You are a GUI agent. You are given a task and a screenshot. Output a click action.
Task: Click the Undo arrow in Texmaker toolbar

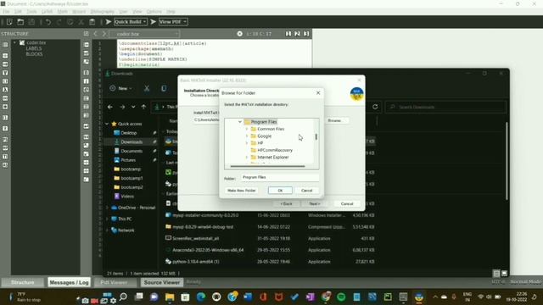click(x=48, y=22)
